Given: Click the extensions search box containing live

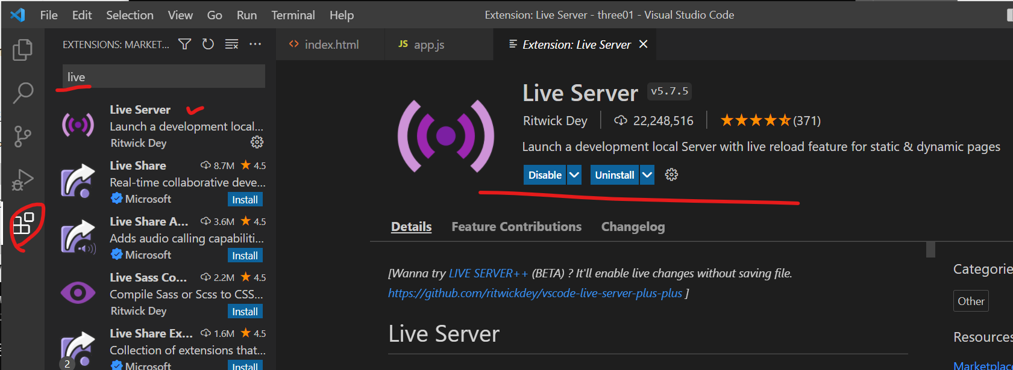Looking at the screenshot, I should (x=164, y=76).
